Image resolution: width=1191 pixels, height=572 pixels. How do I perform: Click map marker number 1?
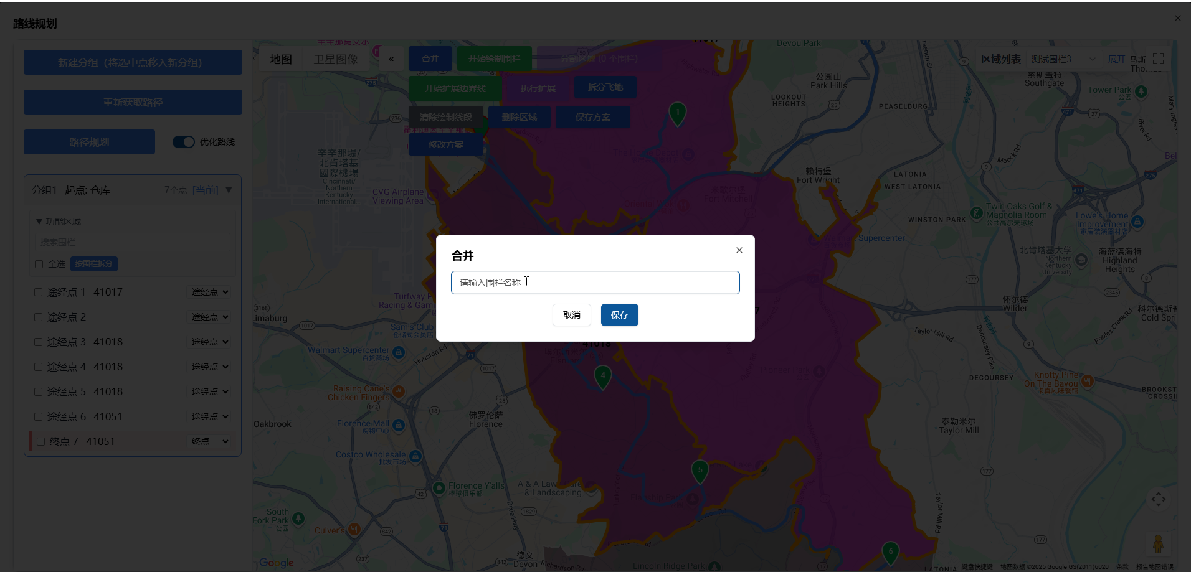coord(677,113)
